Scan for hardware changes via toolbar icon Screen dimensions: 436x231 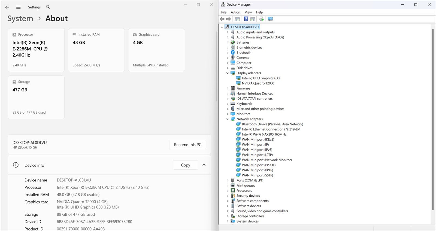pos(270,19)
